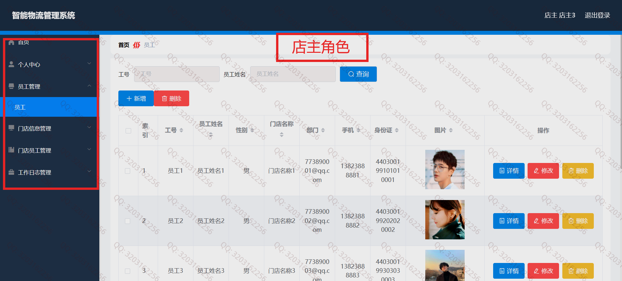622x281 pixels.
Task: Click the sort arrows on 部门 column
Action: point(323,130)
